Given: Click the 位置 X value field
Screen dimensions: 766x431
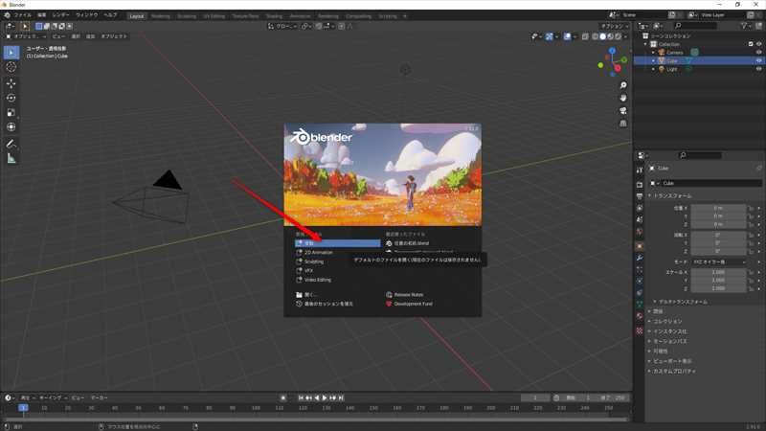Looking at the screenshot, I should pyautogui.click(x=718, y=208).
